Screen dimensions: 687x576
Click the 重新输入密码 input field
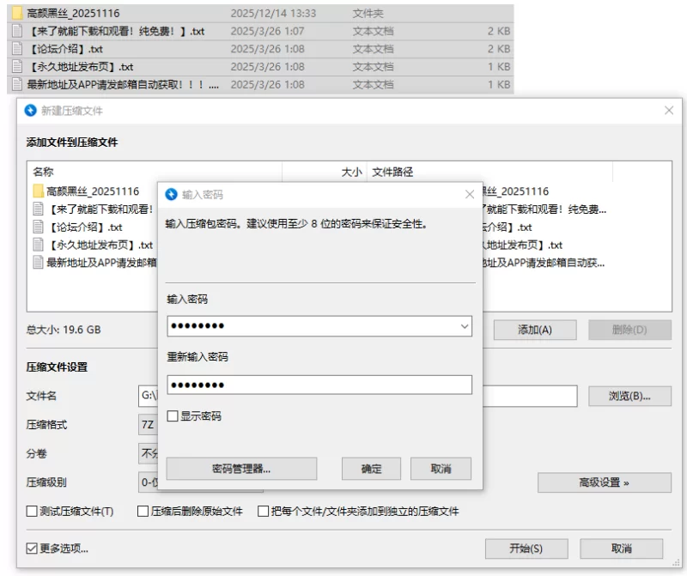319,385
